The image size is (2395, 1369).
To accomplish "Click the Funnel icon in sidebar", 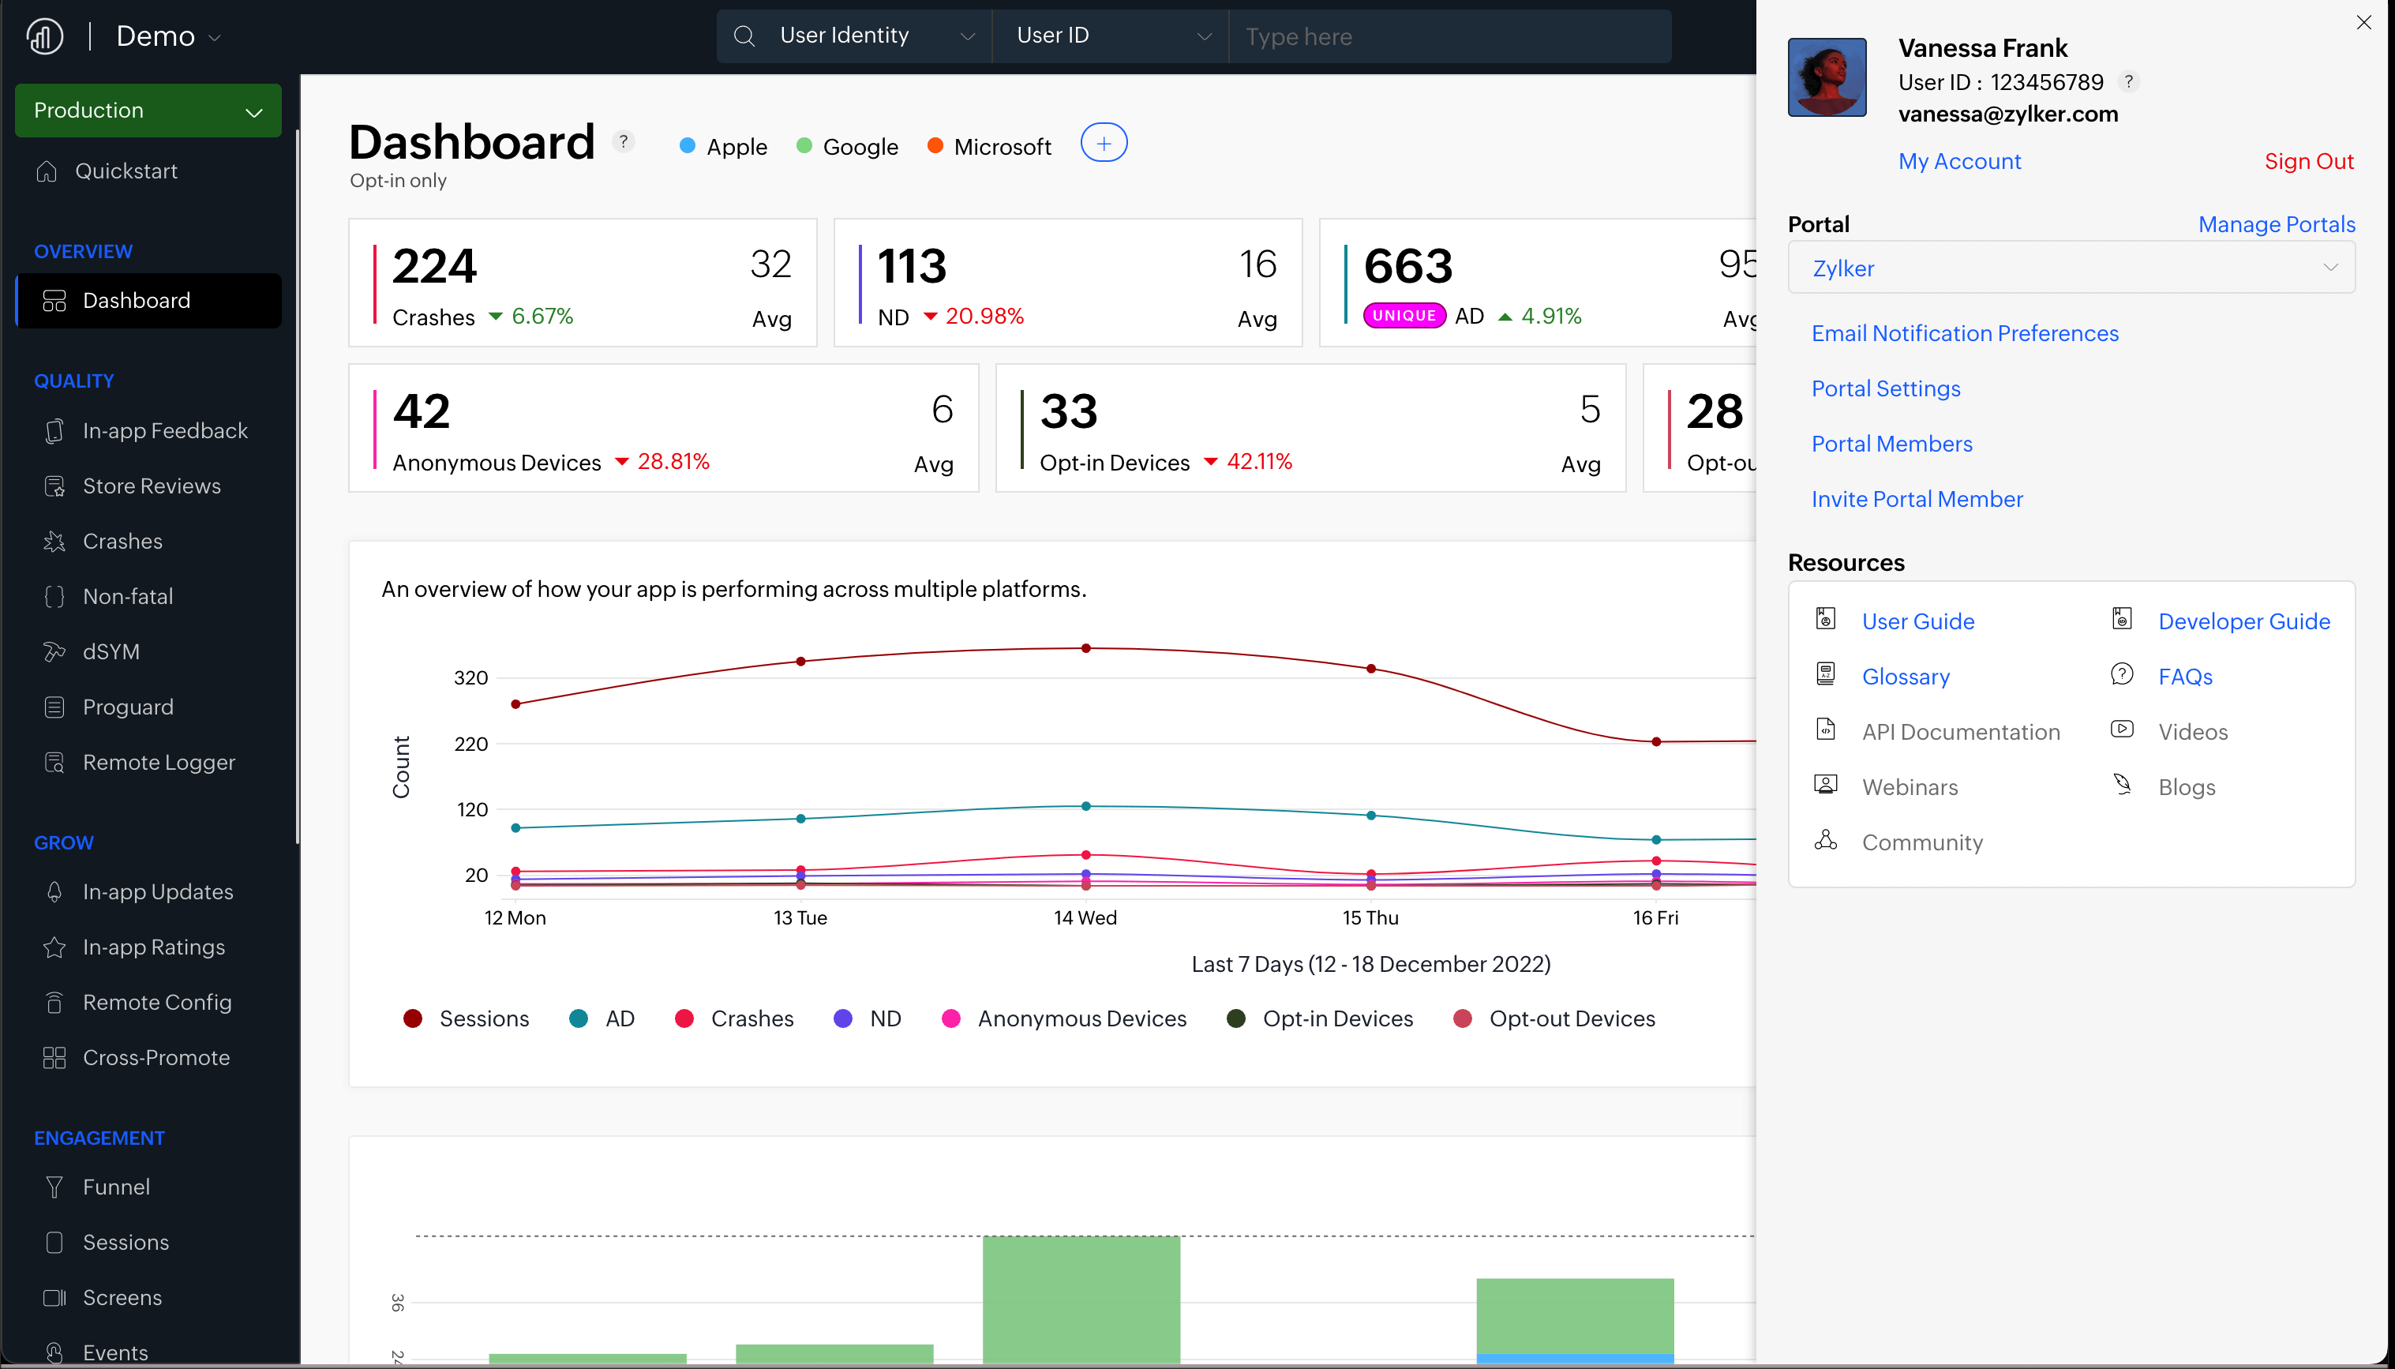I will 54,1187.
